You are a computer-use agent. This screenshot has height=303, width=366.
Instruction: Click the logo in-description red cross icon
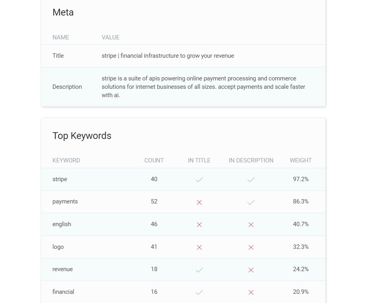point(251,247)
